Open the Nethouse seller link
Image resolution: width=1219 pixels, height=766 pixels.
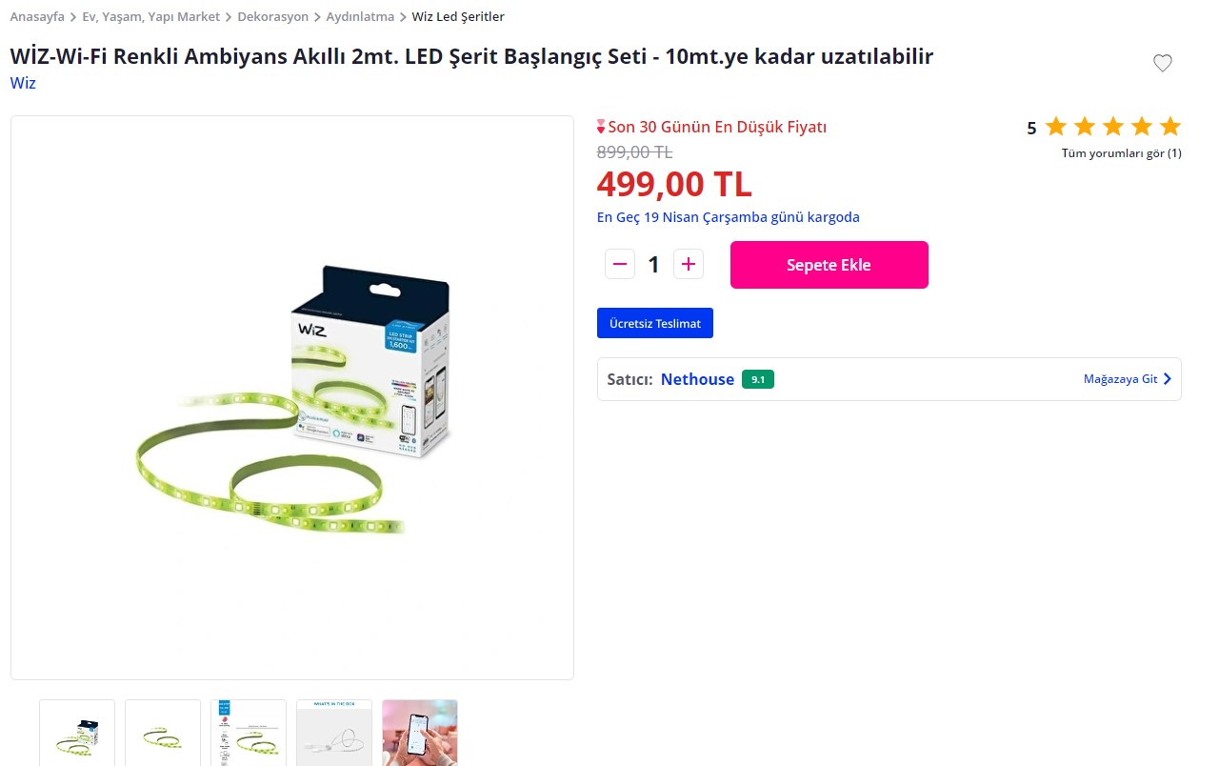pyautogui.click(x=697, y=379)
